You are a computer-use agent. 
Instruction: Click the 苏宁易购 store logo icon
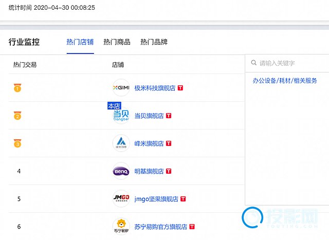(121, 226)
